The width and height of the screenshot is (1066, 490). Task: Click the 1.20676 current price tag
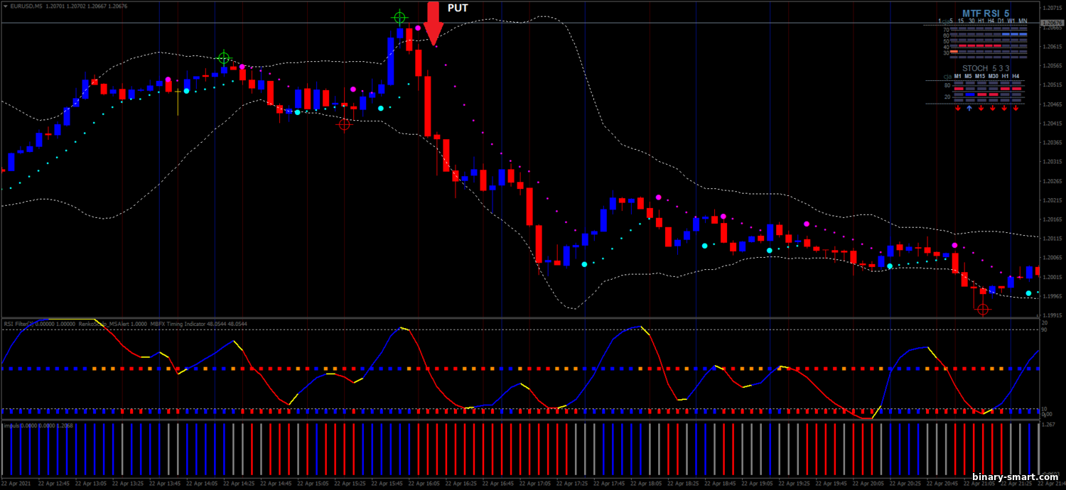(1051, 23)
